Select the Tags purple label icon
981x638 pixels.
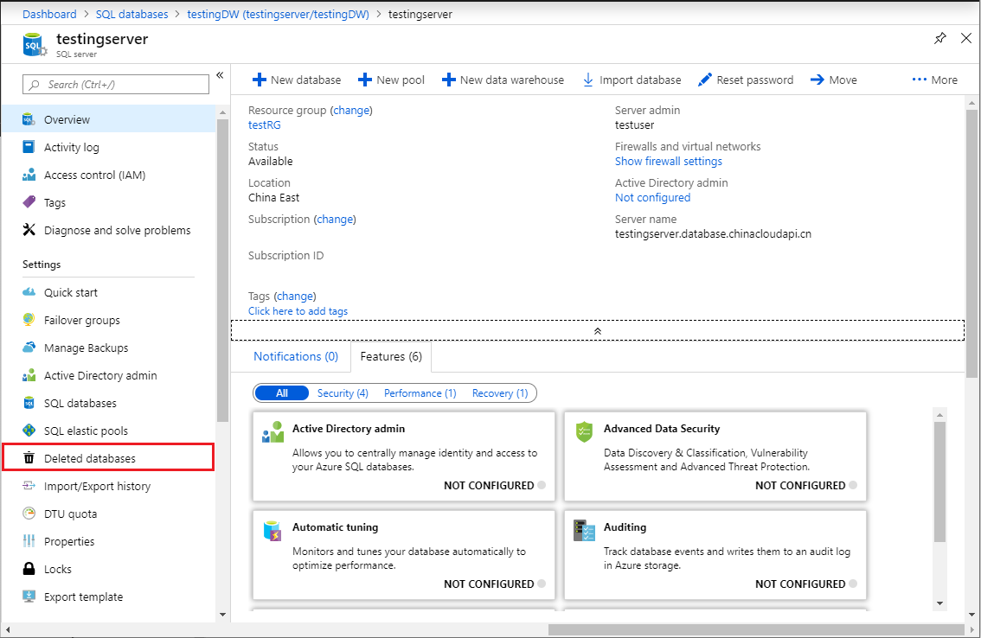(x=29, y=202)
